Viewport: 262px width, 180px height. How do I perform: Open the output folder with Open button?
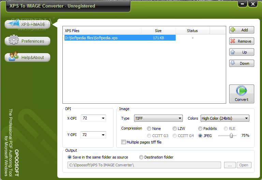point(244,165)
